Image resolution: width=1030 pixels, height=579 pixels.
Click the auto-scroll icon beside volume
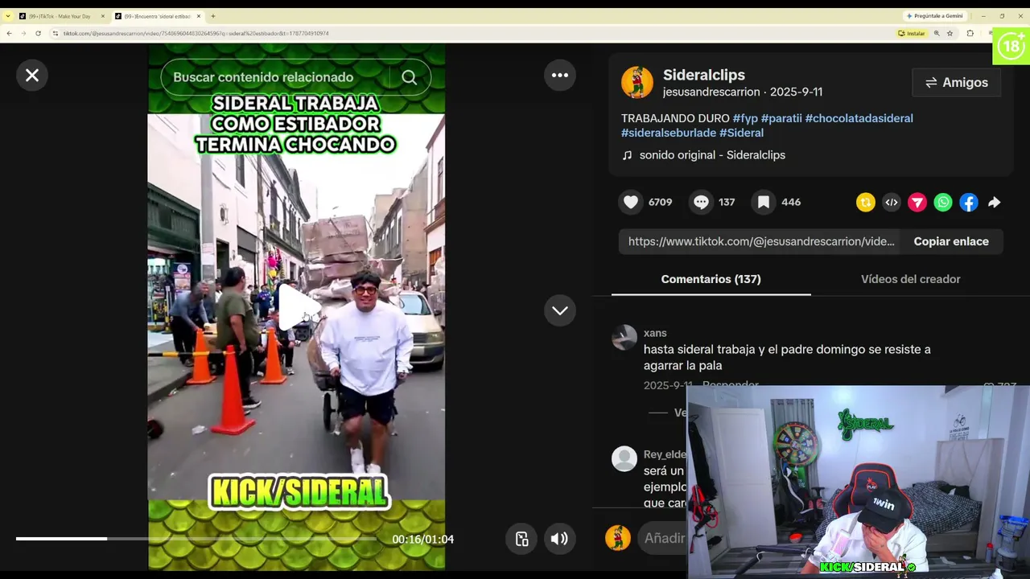pyautogui.click(x=521, y=539)
